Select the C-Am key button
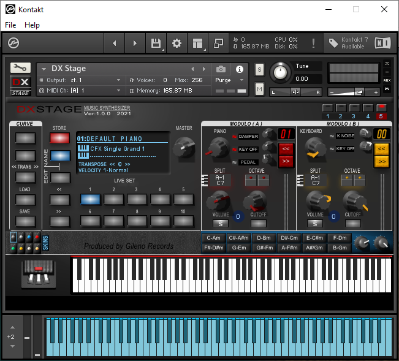Screen dimensions: 399x361 tap(213, 238)
